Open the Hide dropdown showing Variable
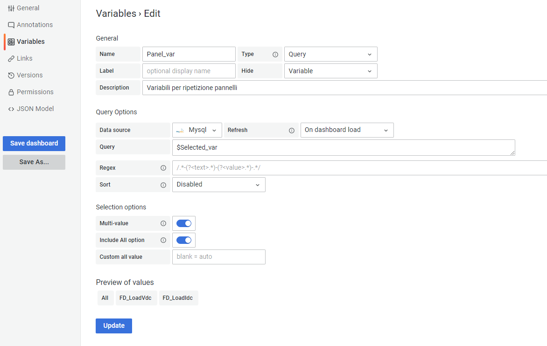Viewport: 547px width, 346px height. click(331, 71)
